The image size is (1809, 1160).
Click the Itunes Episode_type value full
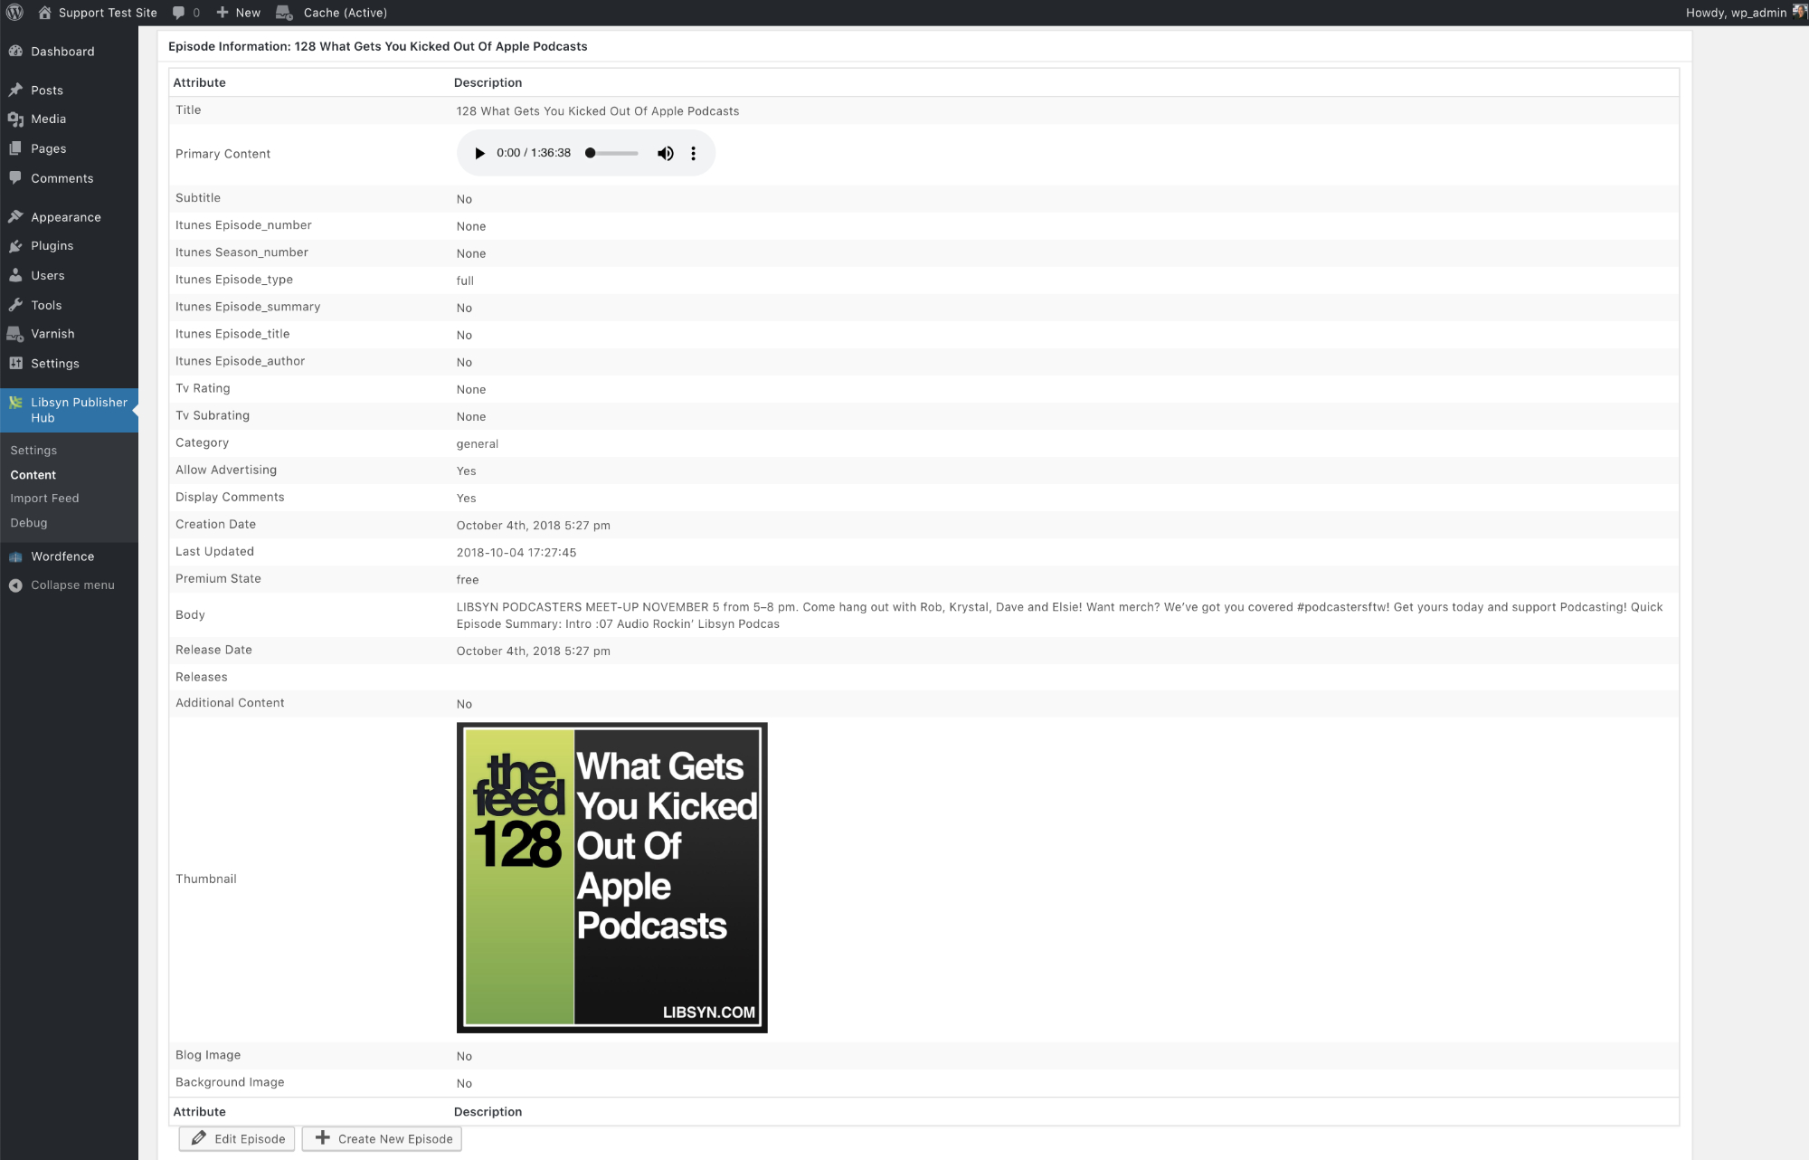click(465, 281)
